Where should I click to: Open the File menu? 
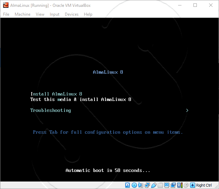[x=6, y=14]
